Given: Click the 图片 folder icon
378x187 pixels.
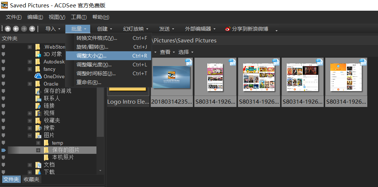Looking at the screenshot, I should click(x=38, y=135).
